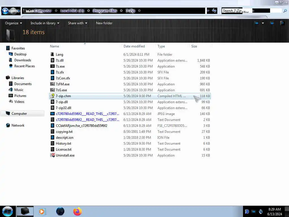
Task: Select the 7z.dll file
Action: click(130, 60)
